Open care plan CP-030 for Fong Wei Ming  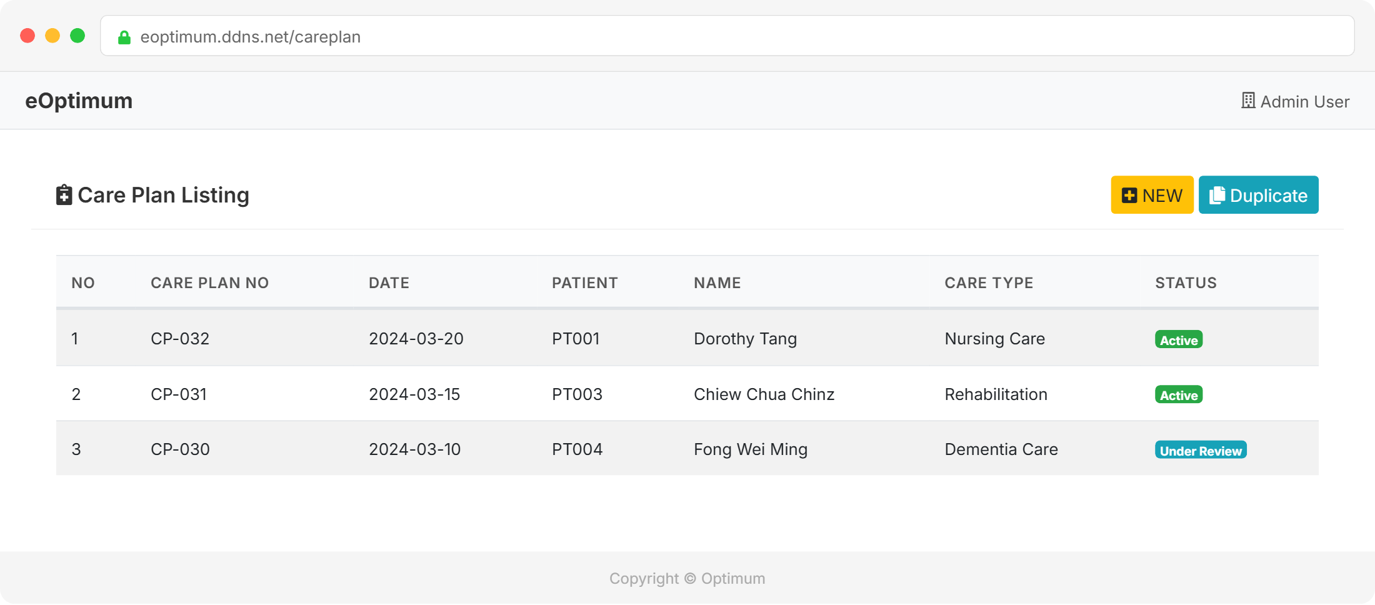[x=180, y=449]
